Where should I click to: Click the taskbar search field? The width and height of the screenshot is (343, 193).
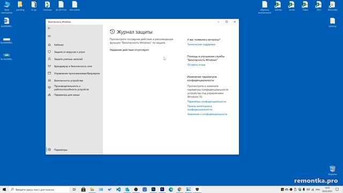point(39,189)
